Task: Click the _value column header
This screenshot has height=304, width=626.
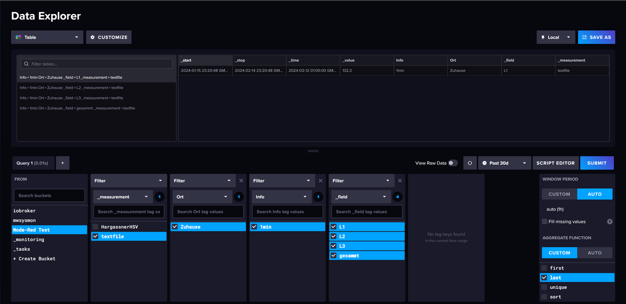Action: [367, 60]
